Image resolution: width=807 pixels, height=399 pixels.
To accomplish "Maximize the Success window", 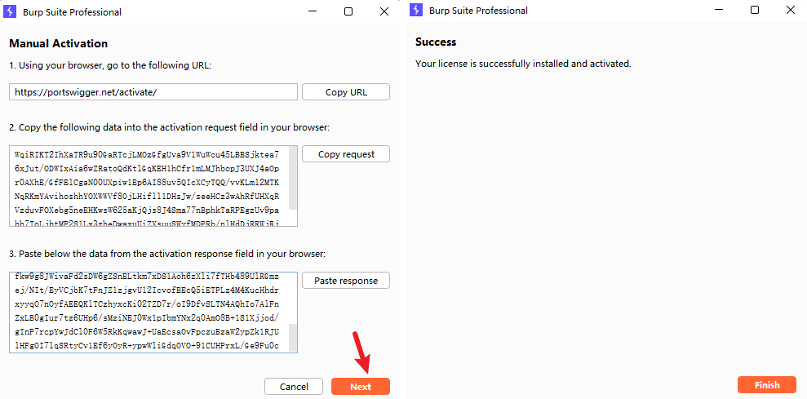I will click(755, 10).
